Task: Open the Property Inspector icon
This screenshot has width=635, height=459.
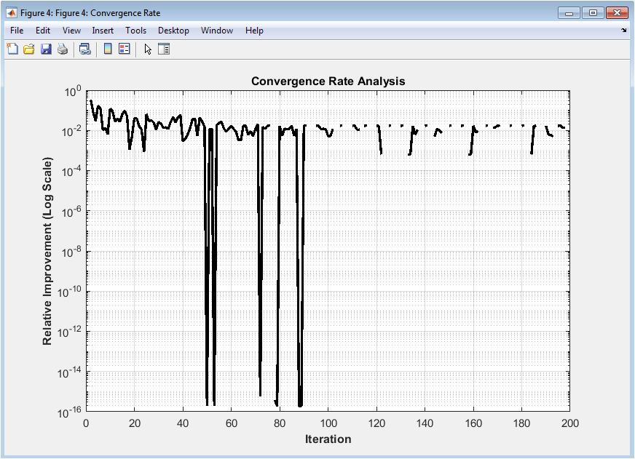Action: 164,49
